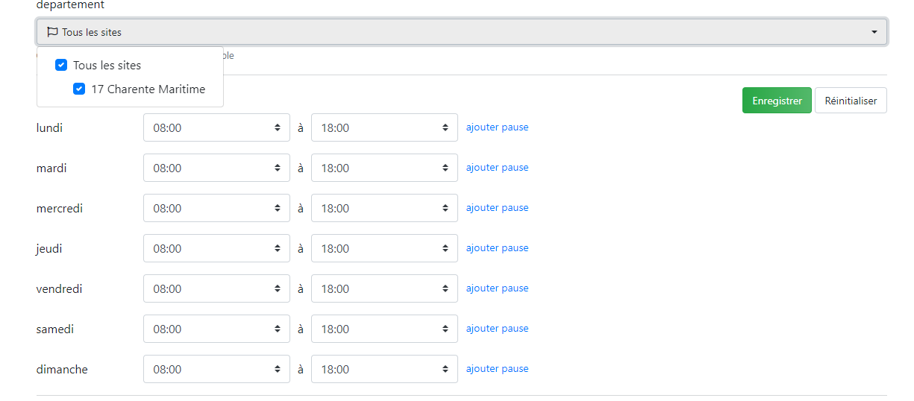Open vendredi start time dropdown
This screenshot has width=914, height=401.
pos(216,288)
